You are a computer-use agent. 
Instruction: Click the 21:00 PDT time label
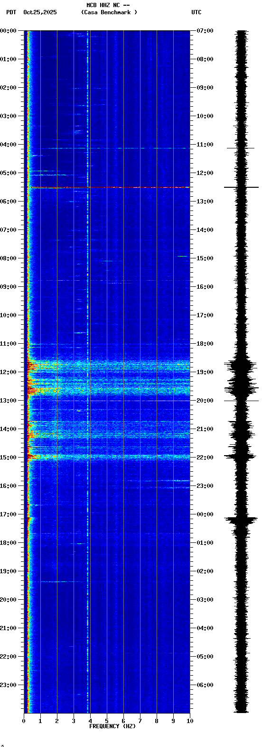click(x=9, y=628)
